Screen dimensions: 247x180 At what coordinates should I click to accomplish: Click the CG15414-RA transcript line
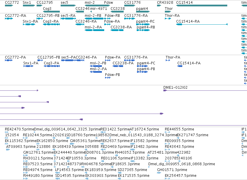pos(202,24)
